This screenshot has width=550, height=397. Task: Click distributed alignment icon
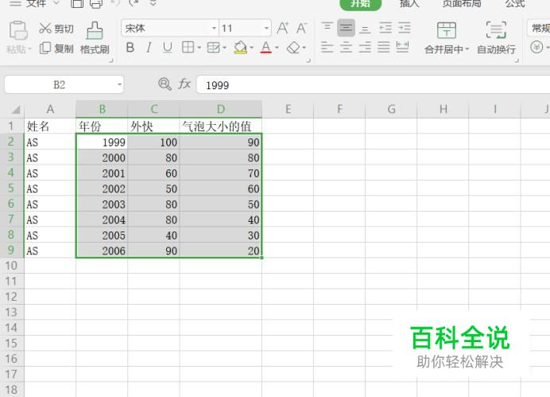pyautogui.click(x=402, y=47)
